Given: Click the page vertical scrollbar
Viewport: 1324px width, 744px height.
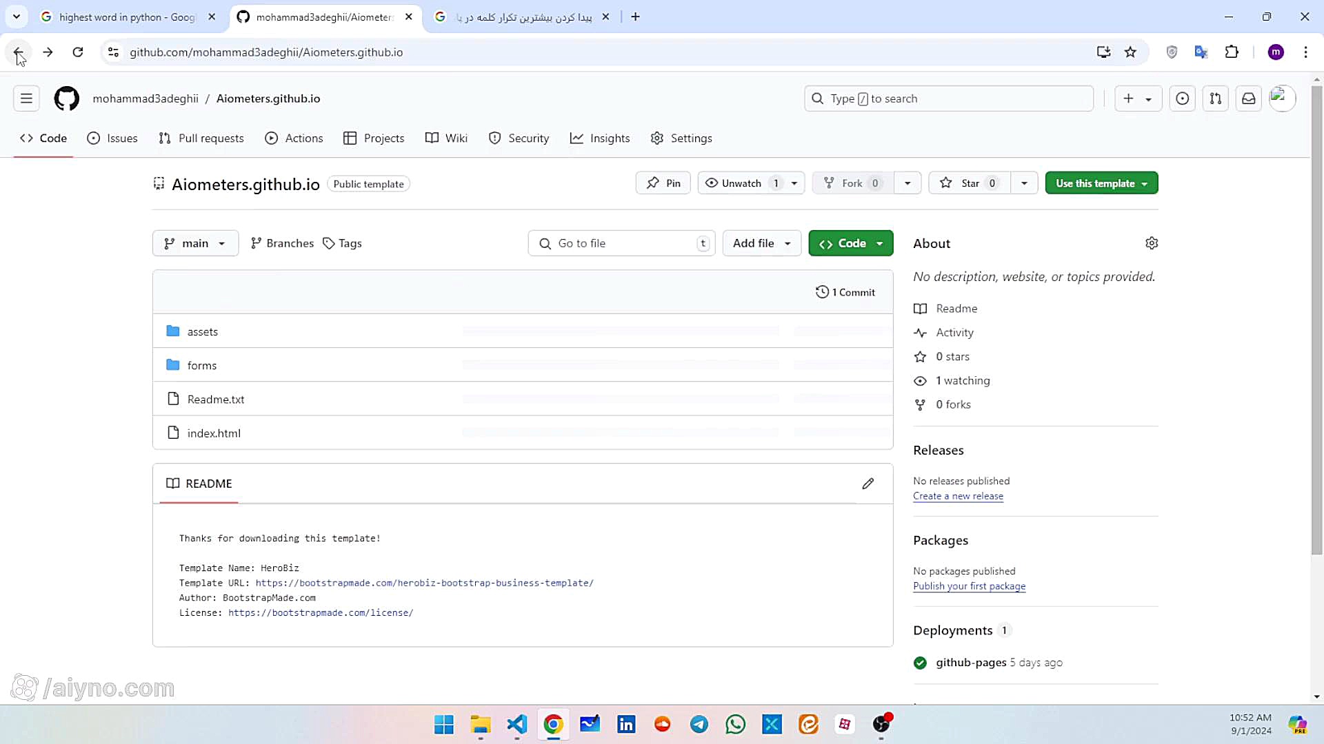Looking at the screenshot, I should (x=1316, y=320).
